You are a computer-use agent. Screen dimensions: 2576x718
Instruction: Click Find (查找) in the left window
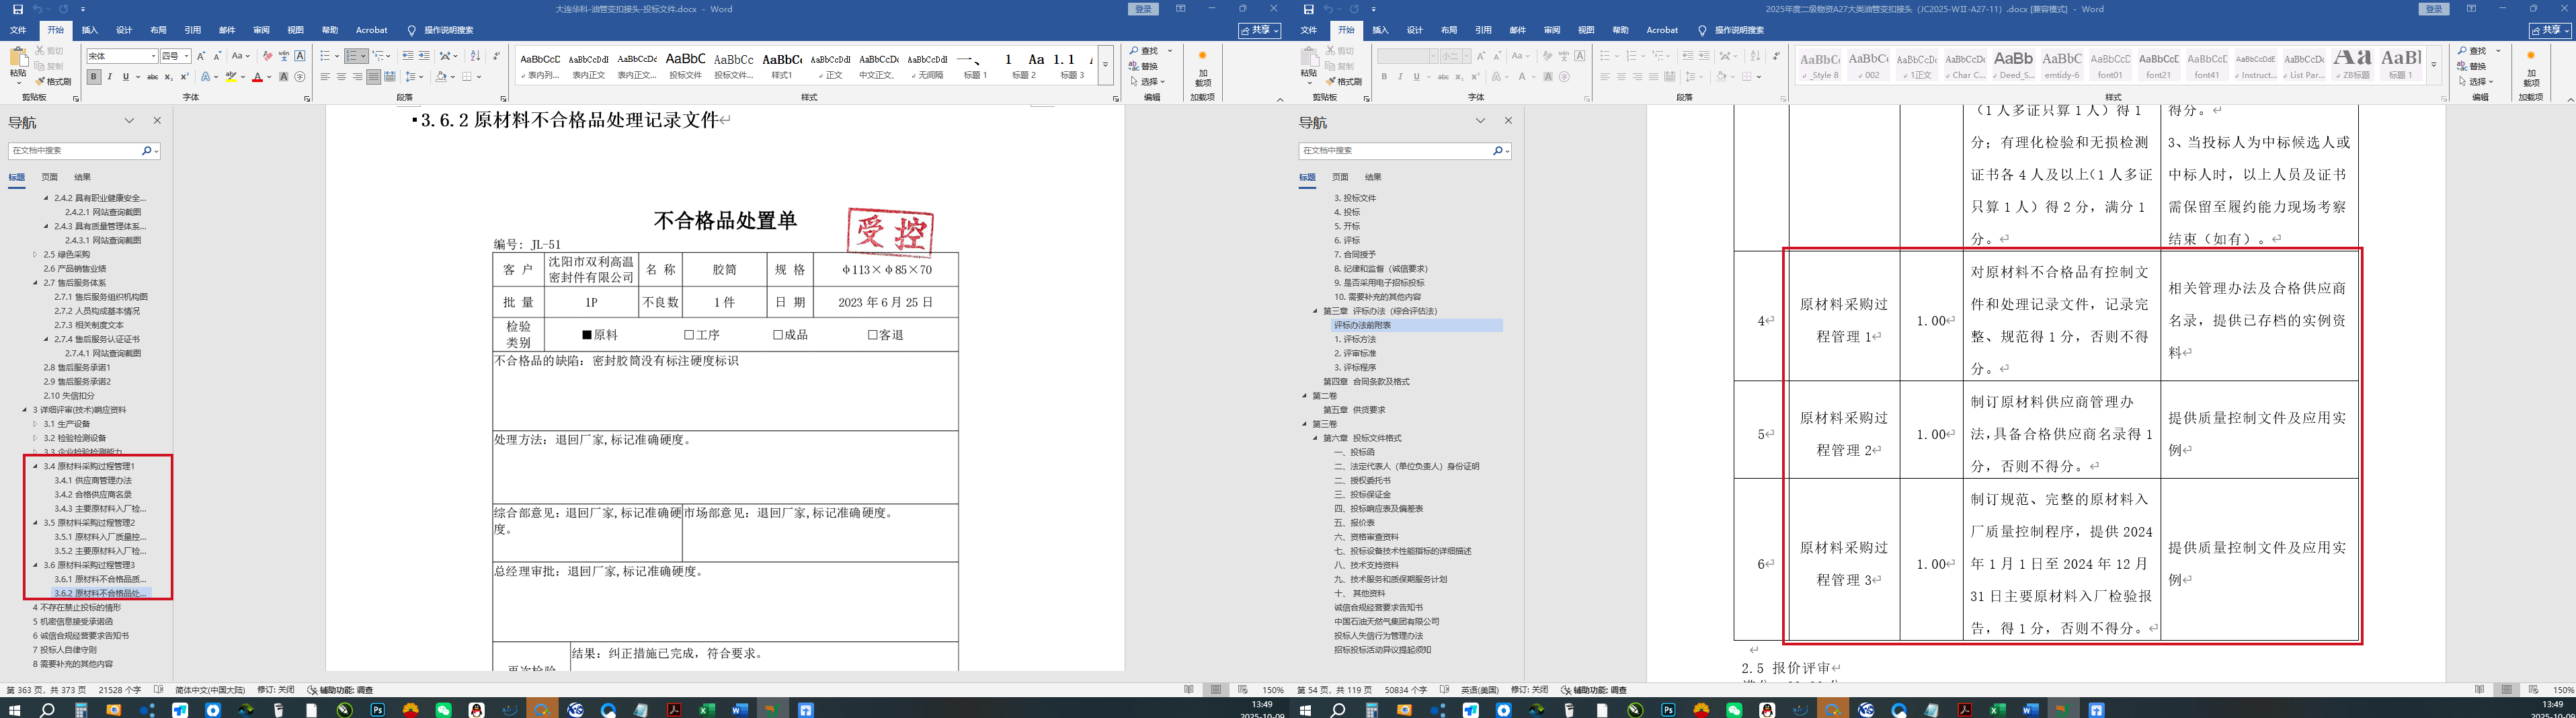click(1144, 51)
